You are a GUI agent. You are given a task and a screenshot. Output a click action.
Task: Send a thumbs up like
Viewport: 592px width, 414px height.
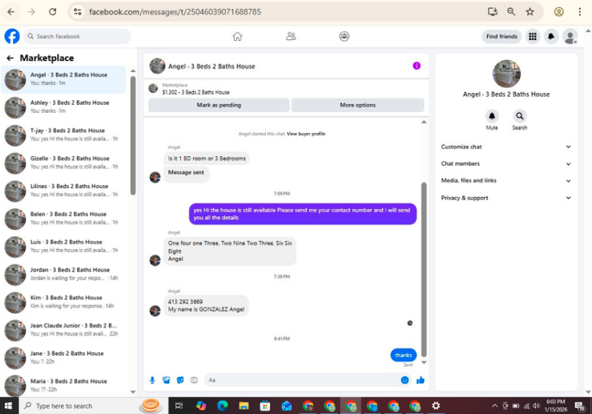coord(421,380)
